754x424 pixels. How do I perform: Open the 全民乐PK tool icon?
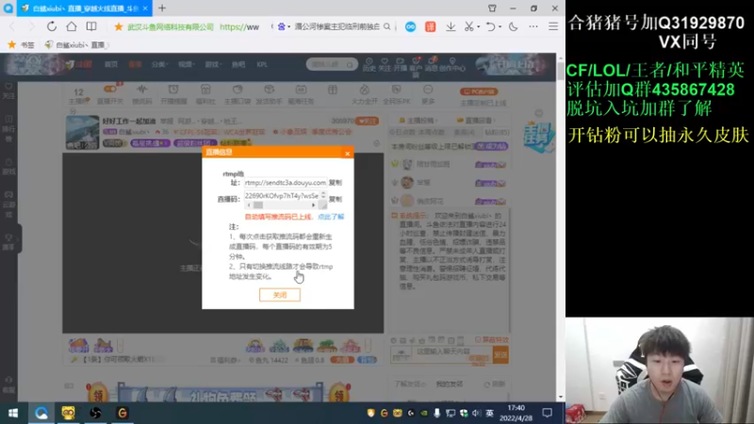(396, 94)
